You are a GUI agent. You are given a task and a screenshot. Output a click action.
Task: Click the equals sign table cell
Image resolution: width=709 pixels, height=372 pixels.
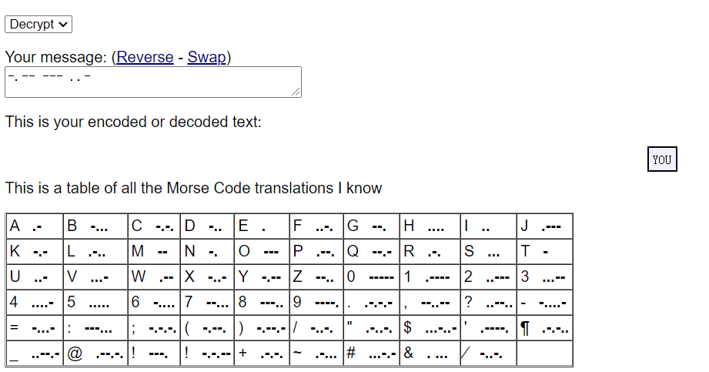35,327
